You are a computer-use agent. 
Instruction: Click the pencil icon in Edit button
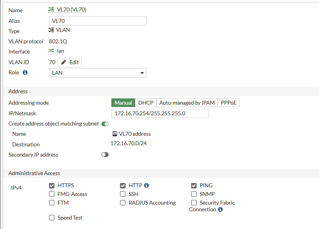[64, 62]
